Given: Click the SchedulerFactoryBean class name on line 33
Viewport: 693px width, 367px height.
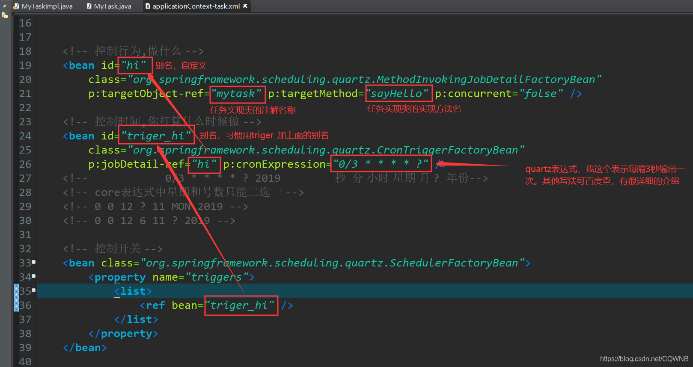Looking at the screenshot, I should [454, 263].
